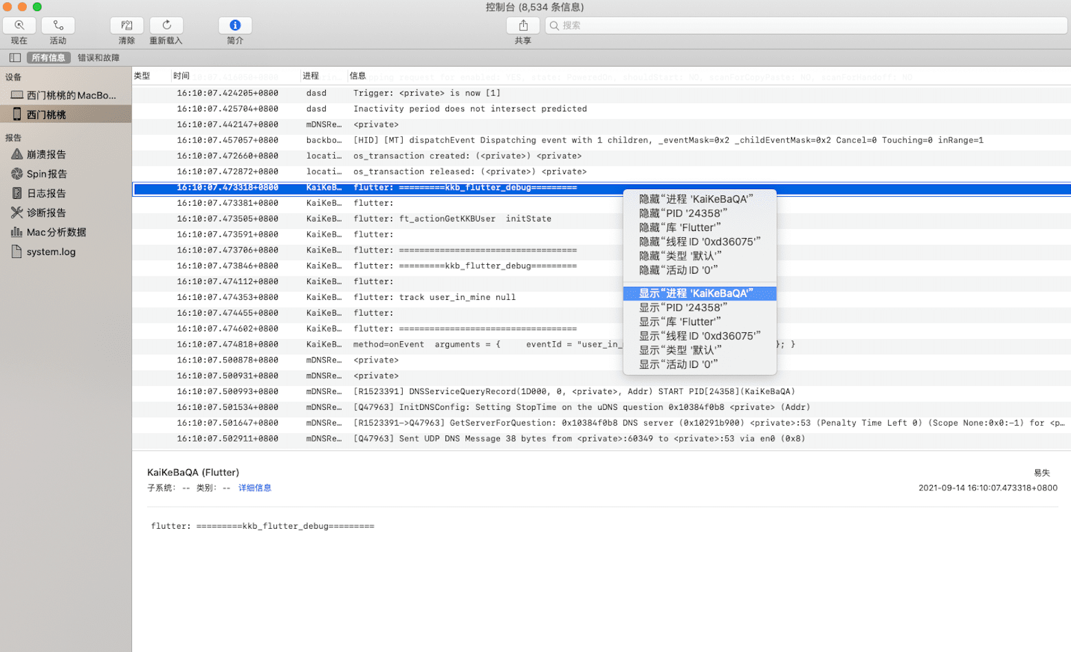Click the 重新载入 (Reload) toolbar icon
Image resolution: width=1071 pixels, height=652 pixels.
(x=166, y=25)
